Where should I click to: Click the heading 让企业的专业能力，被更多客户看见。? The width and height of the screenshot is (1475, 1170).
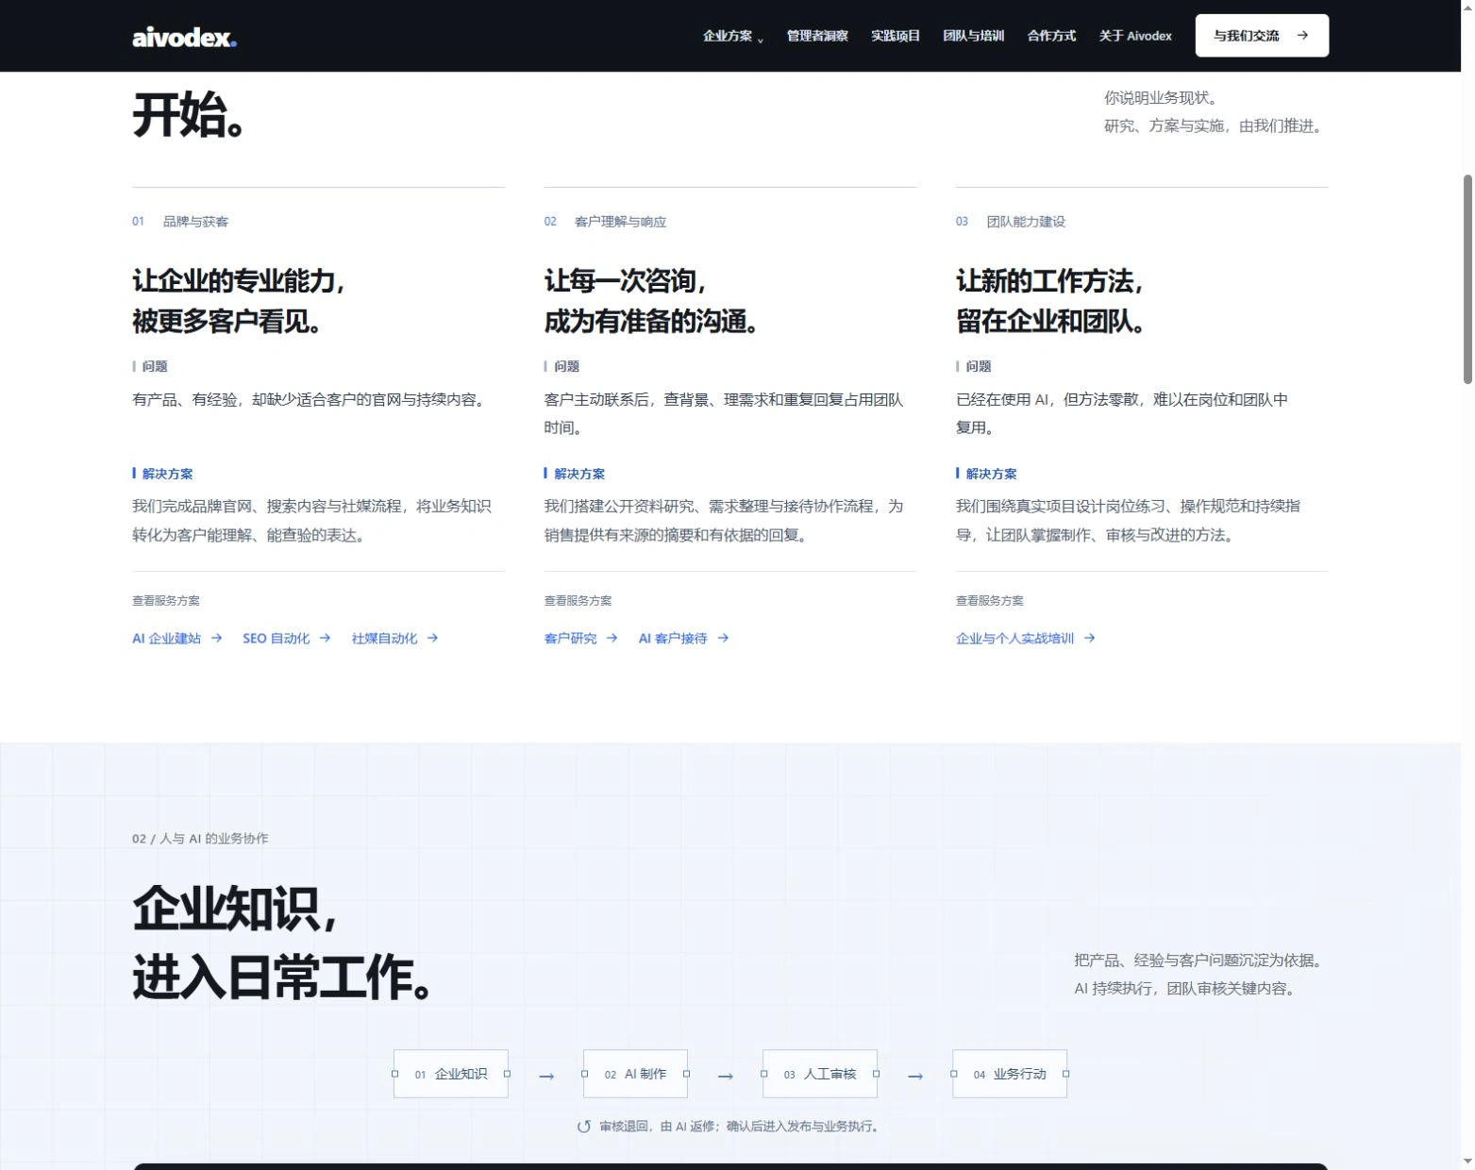click(x=240, y=301)
